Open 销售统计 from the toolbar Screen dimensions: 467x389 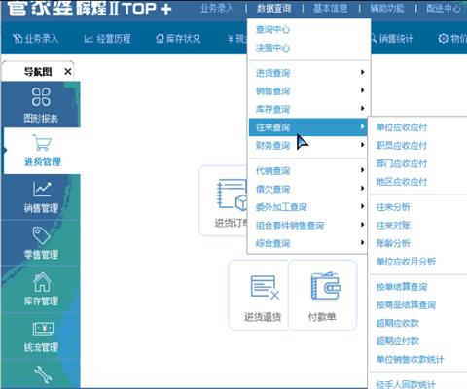(391, 39)
